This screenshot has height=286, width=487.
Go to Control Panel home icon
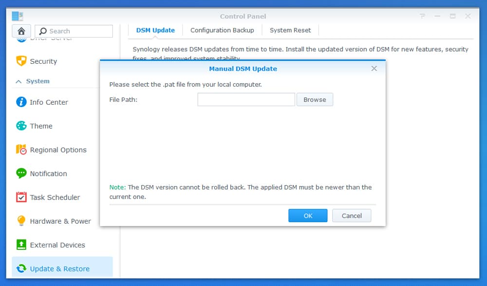click(21, 31)
